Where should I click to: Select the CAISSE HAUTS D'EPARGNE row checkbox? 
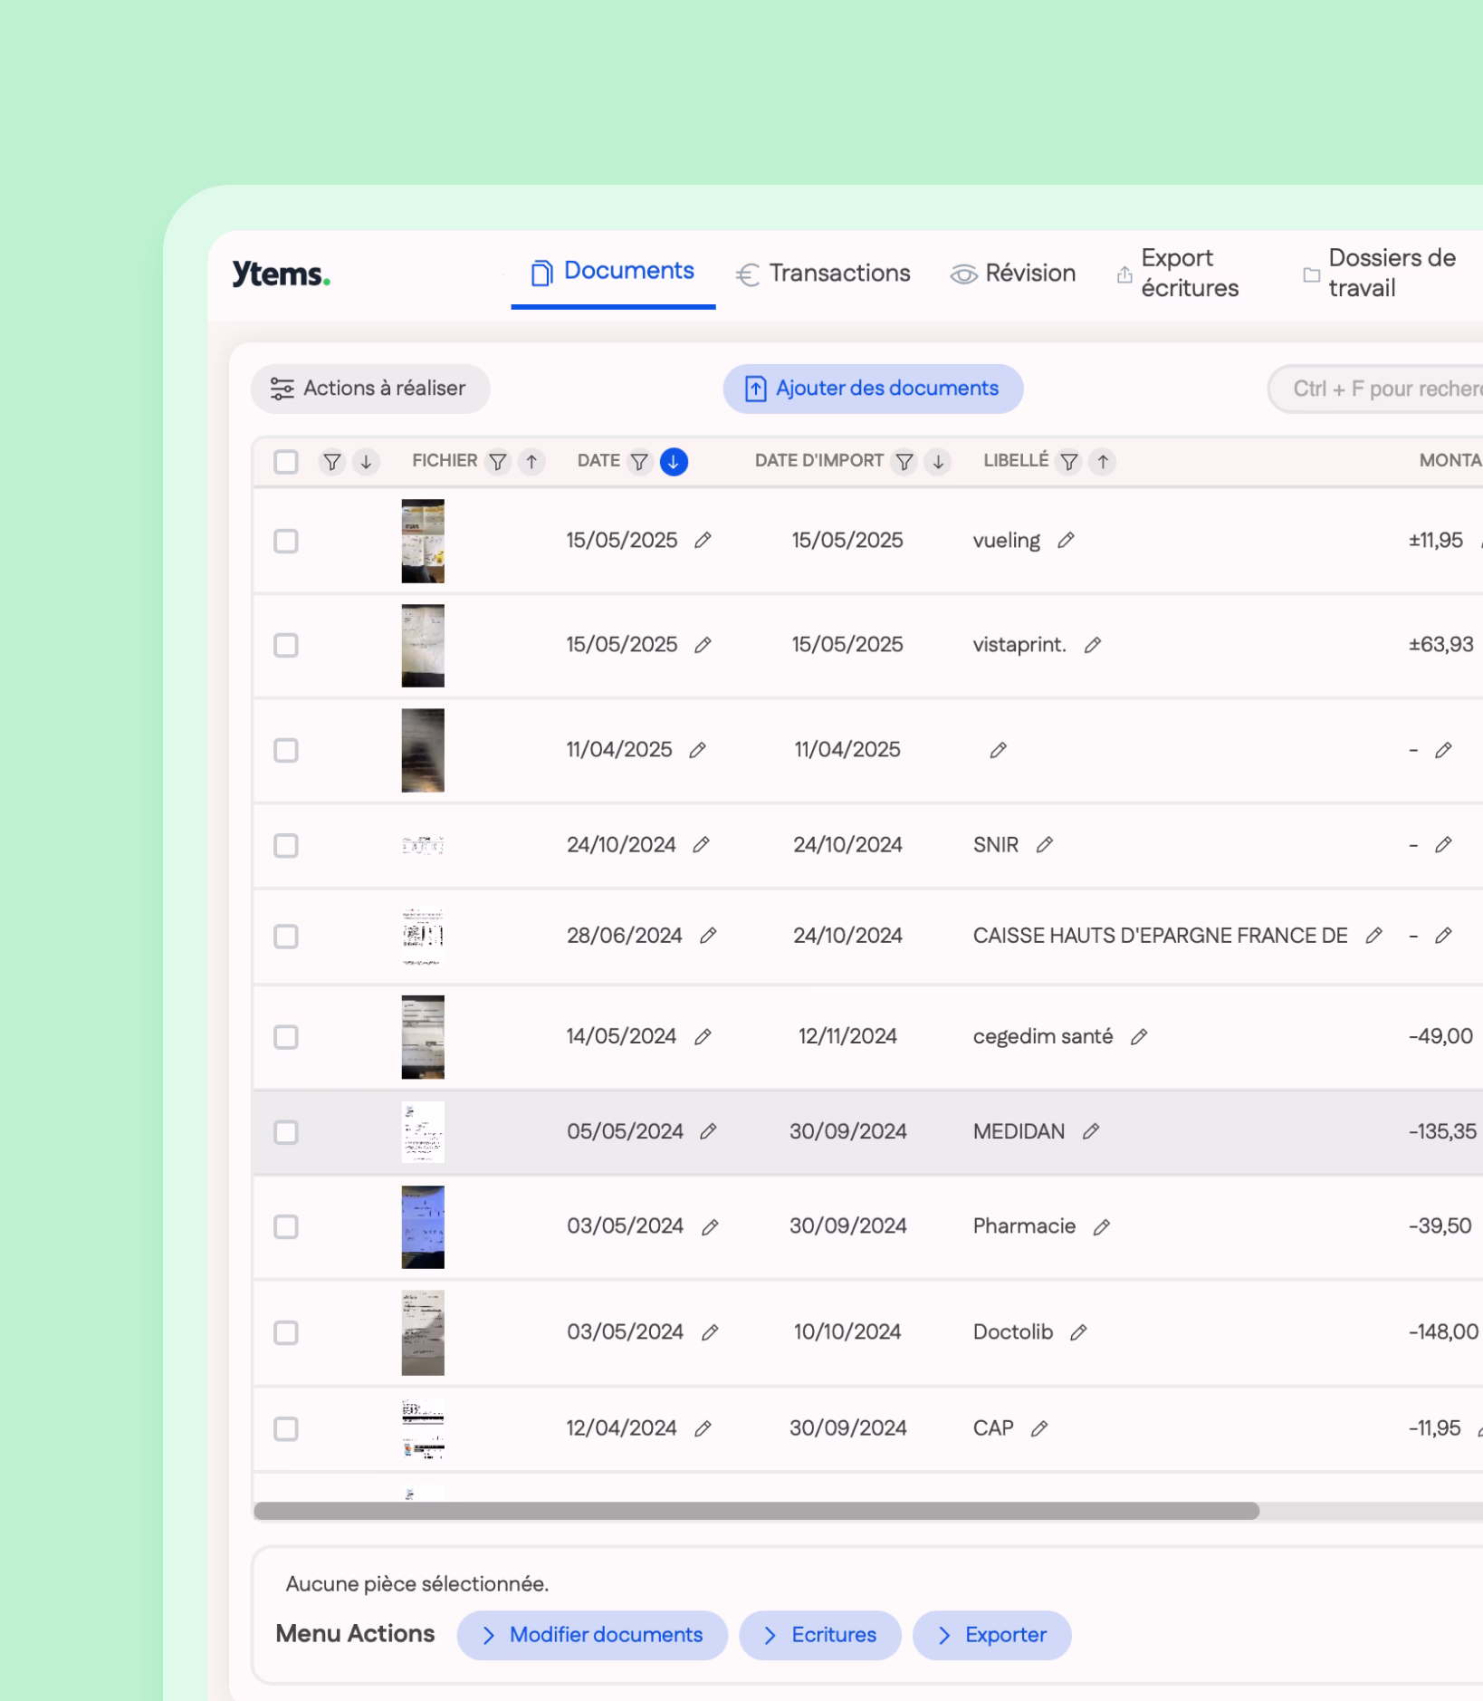click(286, 937)
